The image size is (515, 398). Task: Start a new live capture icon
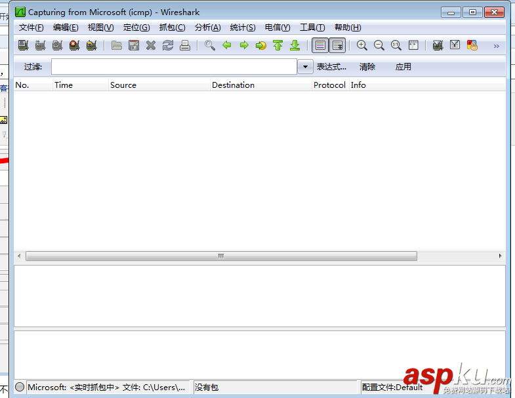click(58, 45)
